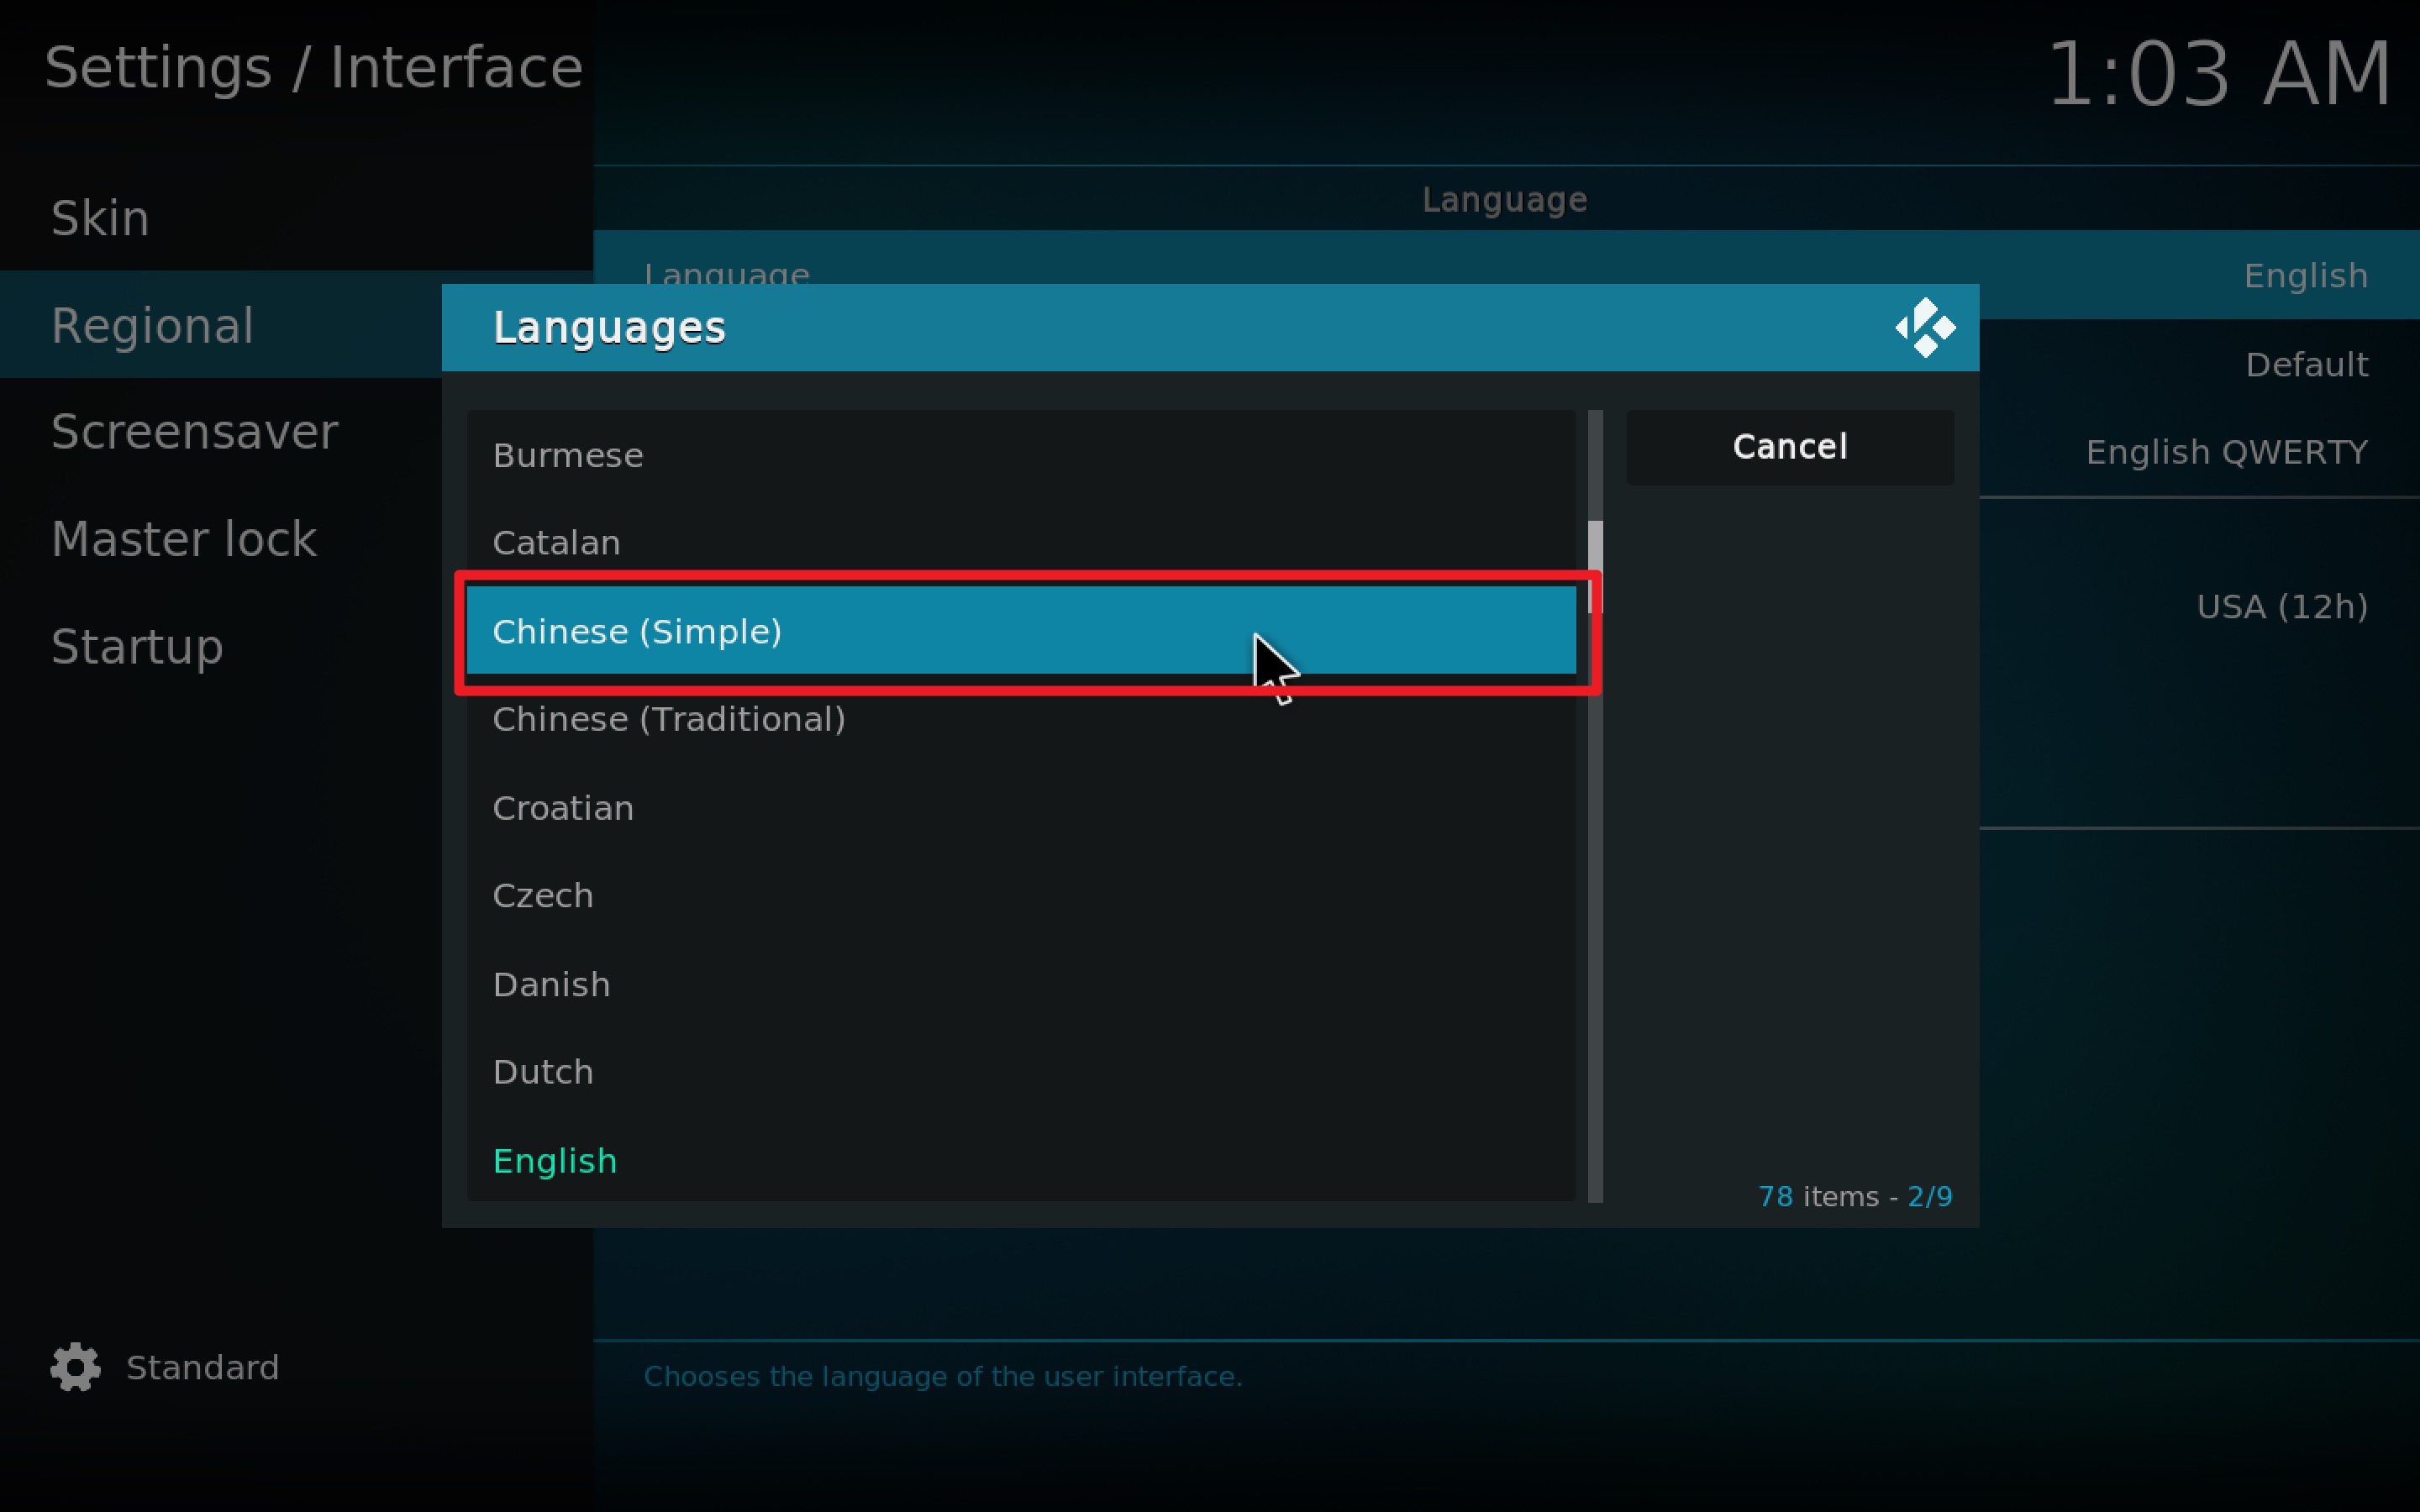
Task: Select Croatian language
Action: pyautogui.click(x=563, y=808)
